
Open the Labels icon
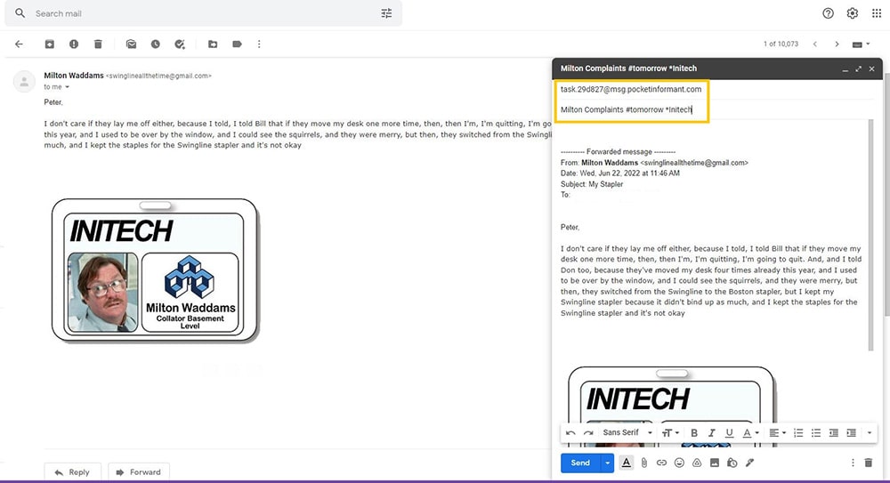tap(238, 44)
